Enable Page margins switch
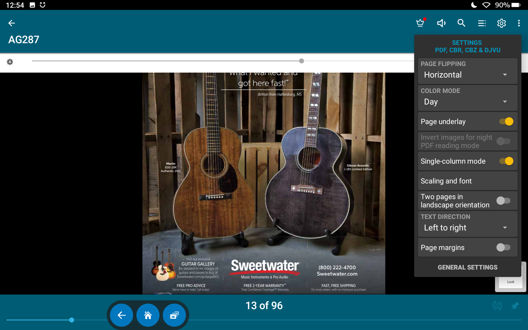The image size is (528, 330). pyautogui.click(x=503, y=248)
